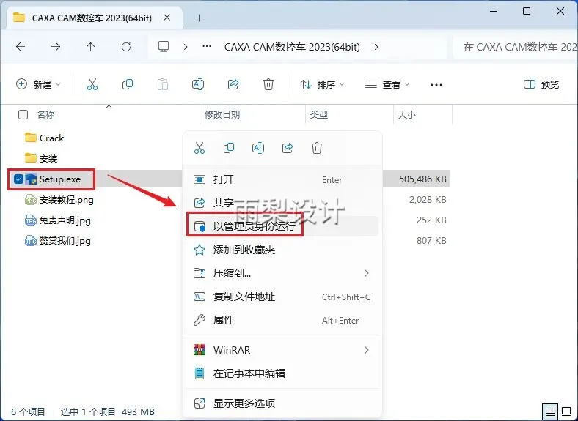This screenshot has height=421, width=578.
Task: Choose 显示更多选项 in the context menu
Action: (x=282, y=403)
